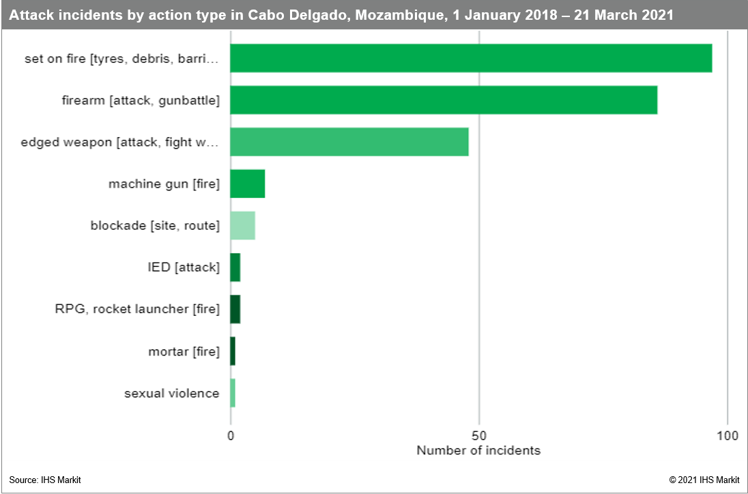Click the 'set on fire' bar

pos(471,58)
